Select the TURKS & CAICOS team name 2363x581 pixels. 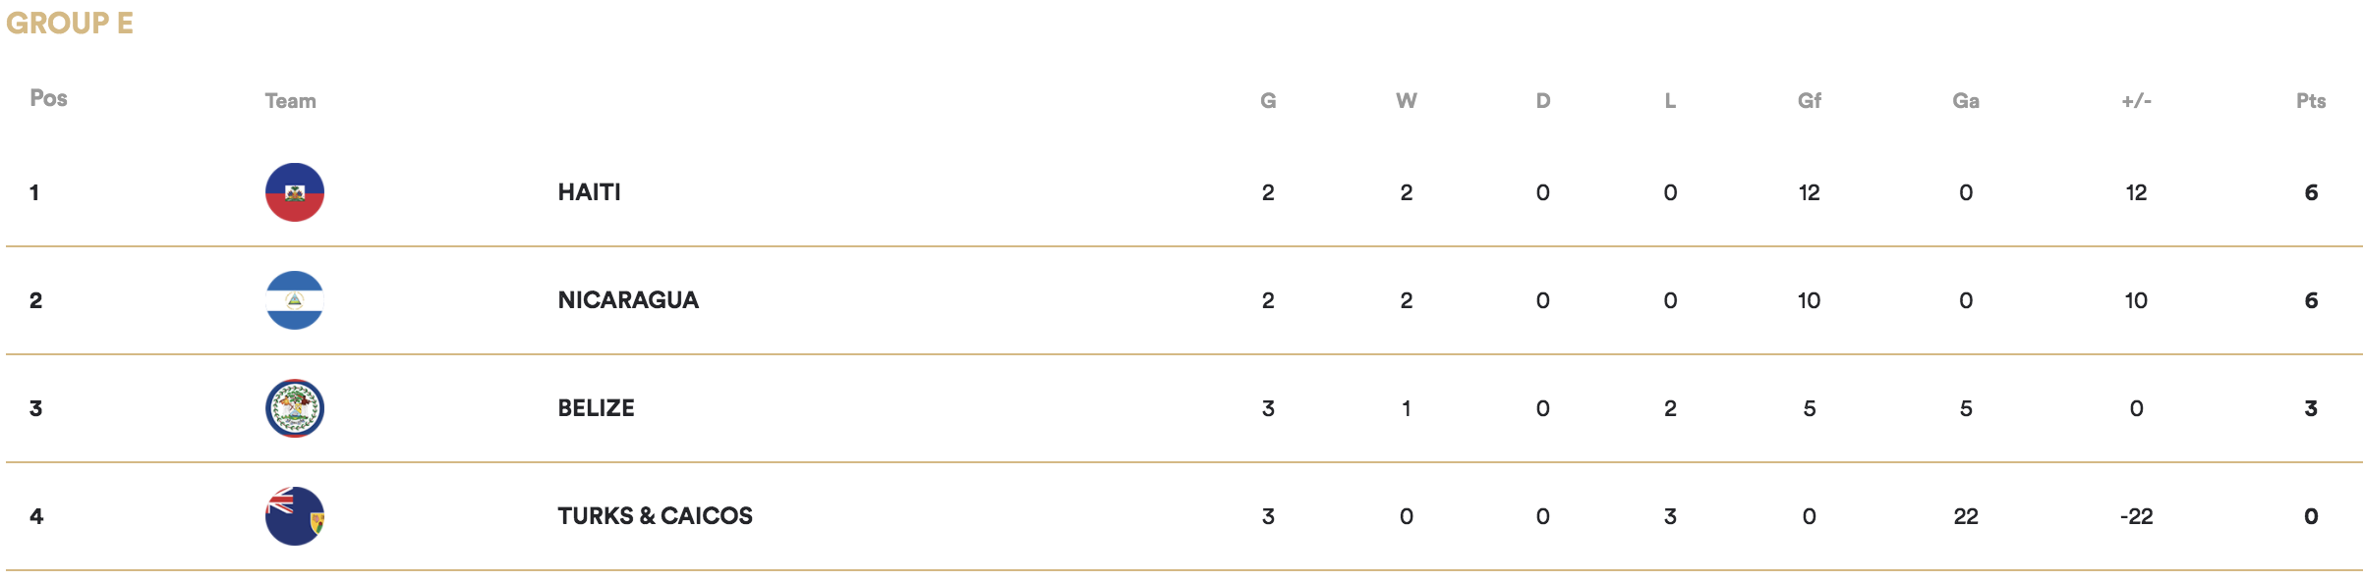[655, 516]
